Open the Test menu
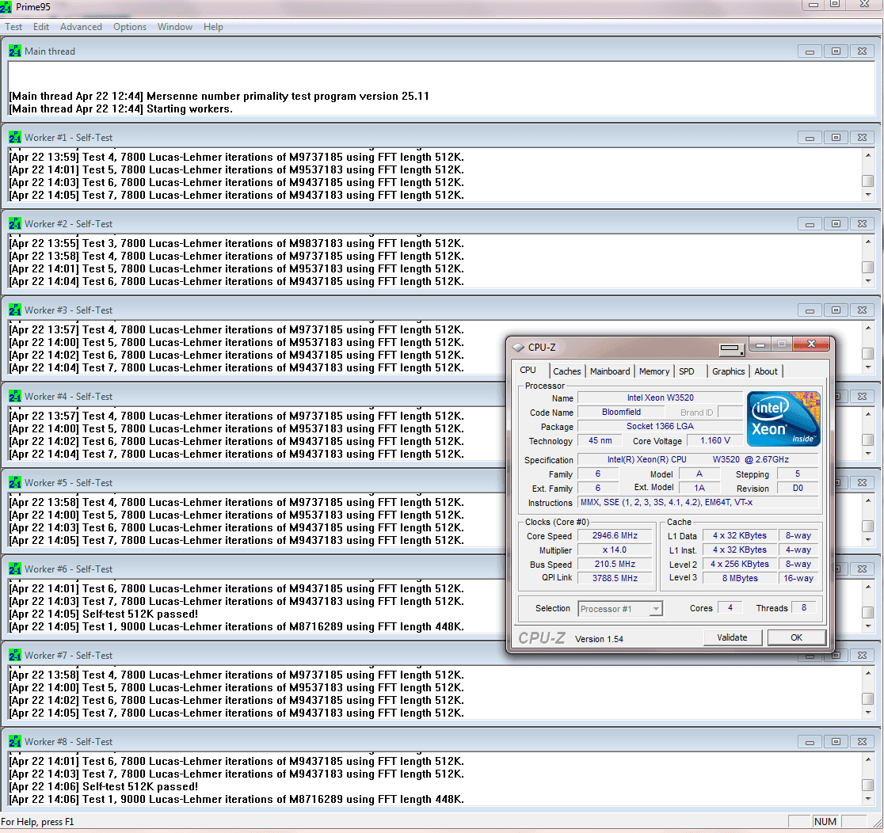The width and height of the screenshot is (884, 833). (x=13, y=26)
